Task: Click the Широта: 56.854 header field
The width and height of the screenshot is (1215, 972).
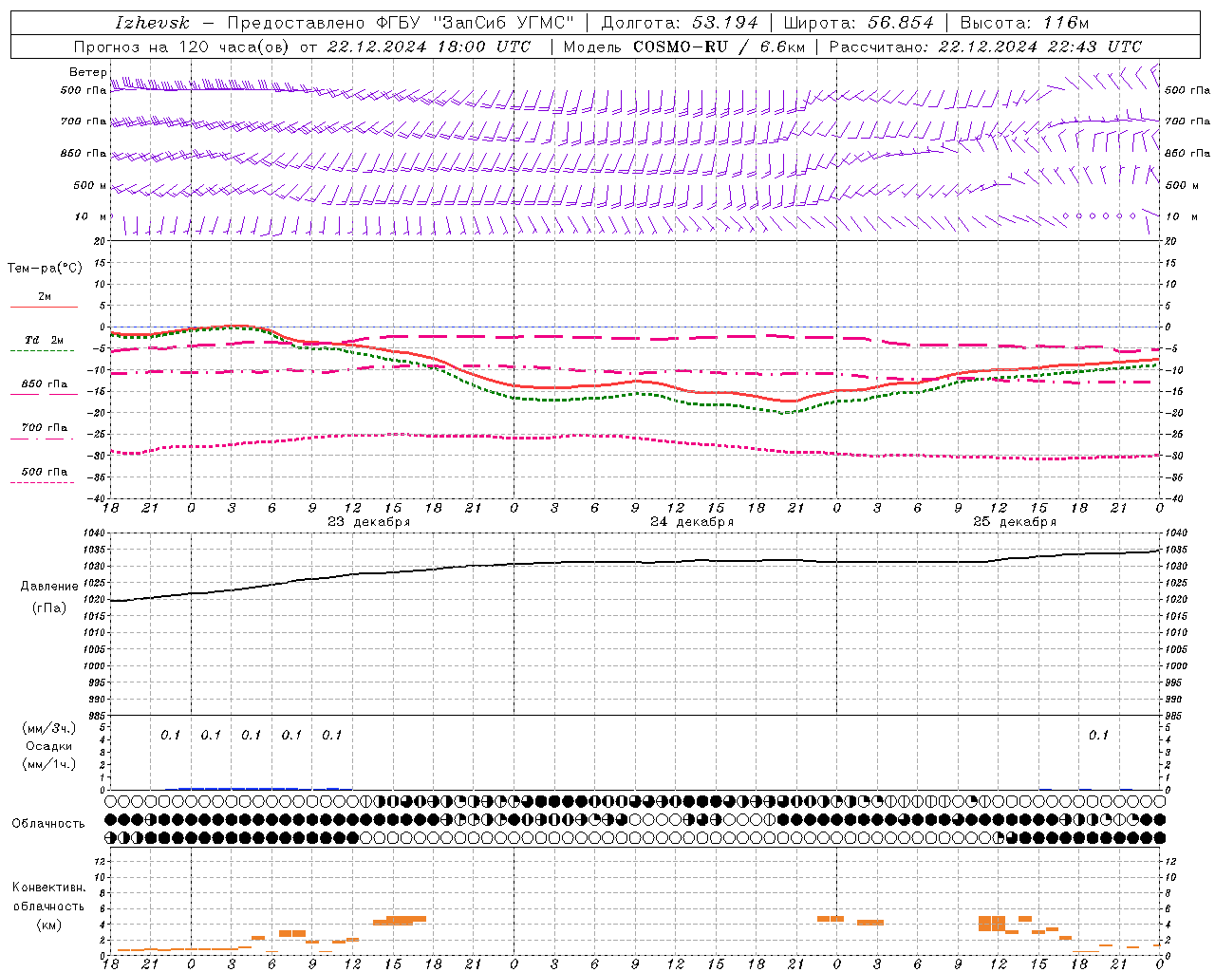Action: [858, 23]
